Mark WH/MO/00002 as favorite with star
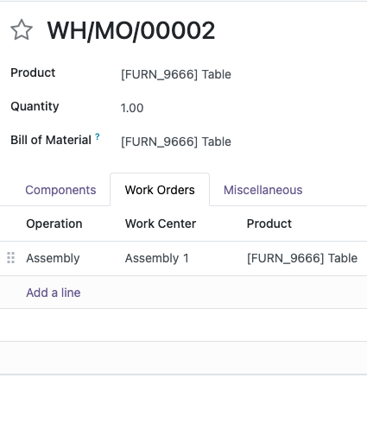Screen dimensions: 367x441 (x=22, y=29)
